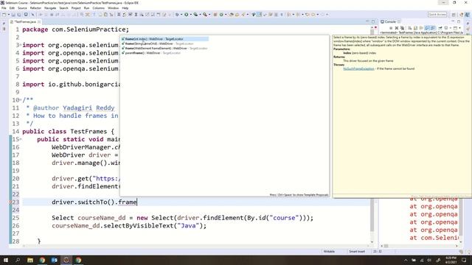Click the Pin Console icon

[440, 28]
